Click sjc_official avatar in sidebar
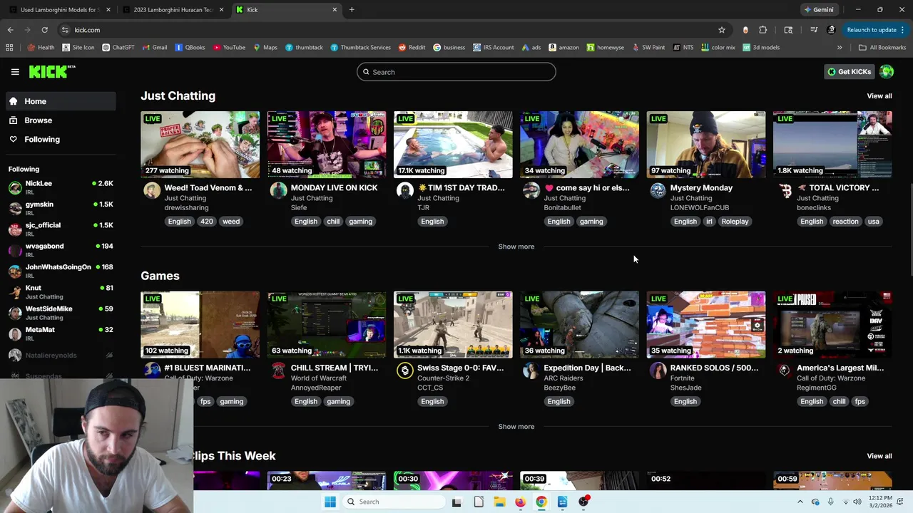Viewport: 913px width, 513px height. click(x=15, y=229)
